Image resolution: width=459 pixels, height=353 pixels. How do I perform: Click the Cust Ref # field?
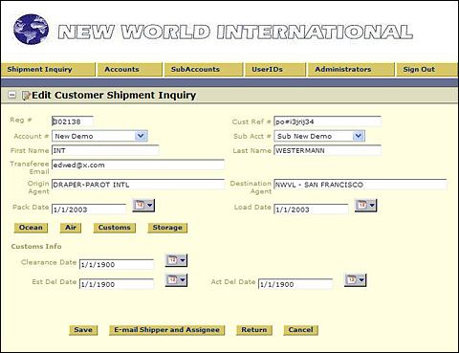(x=327, y=121)
